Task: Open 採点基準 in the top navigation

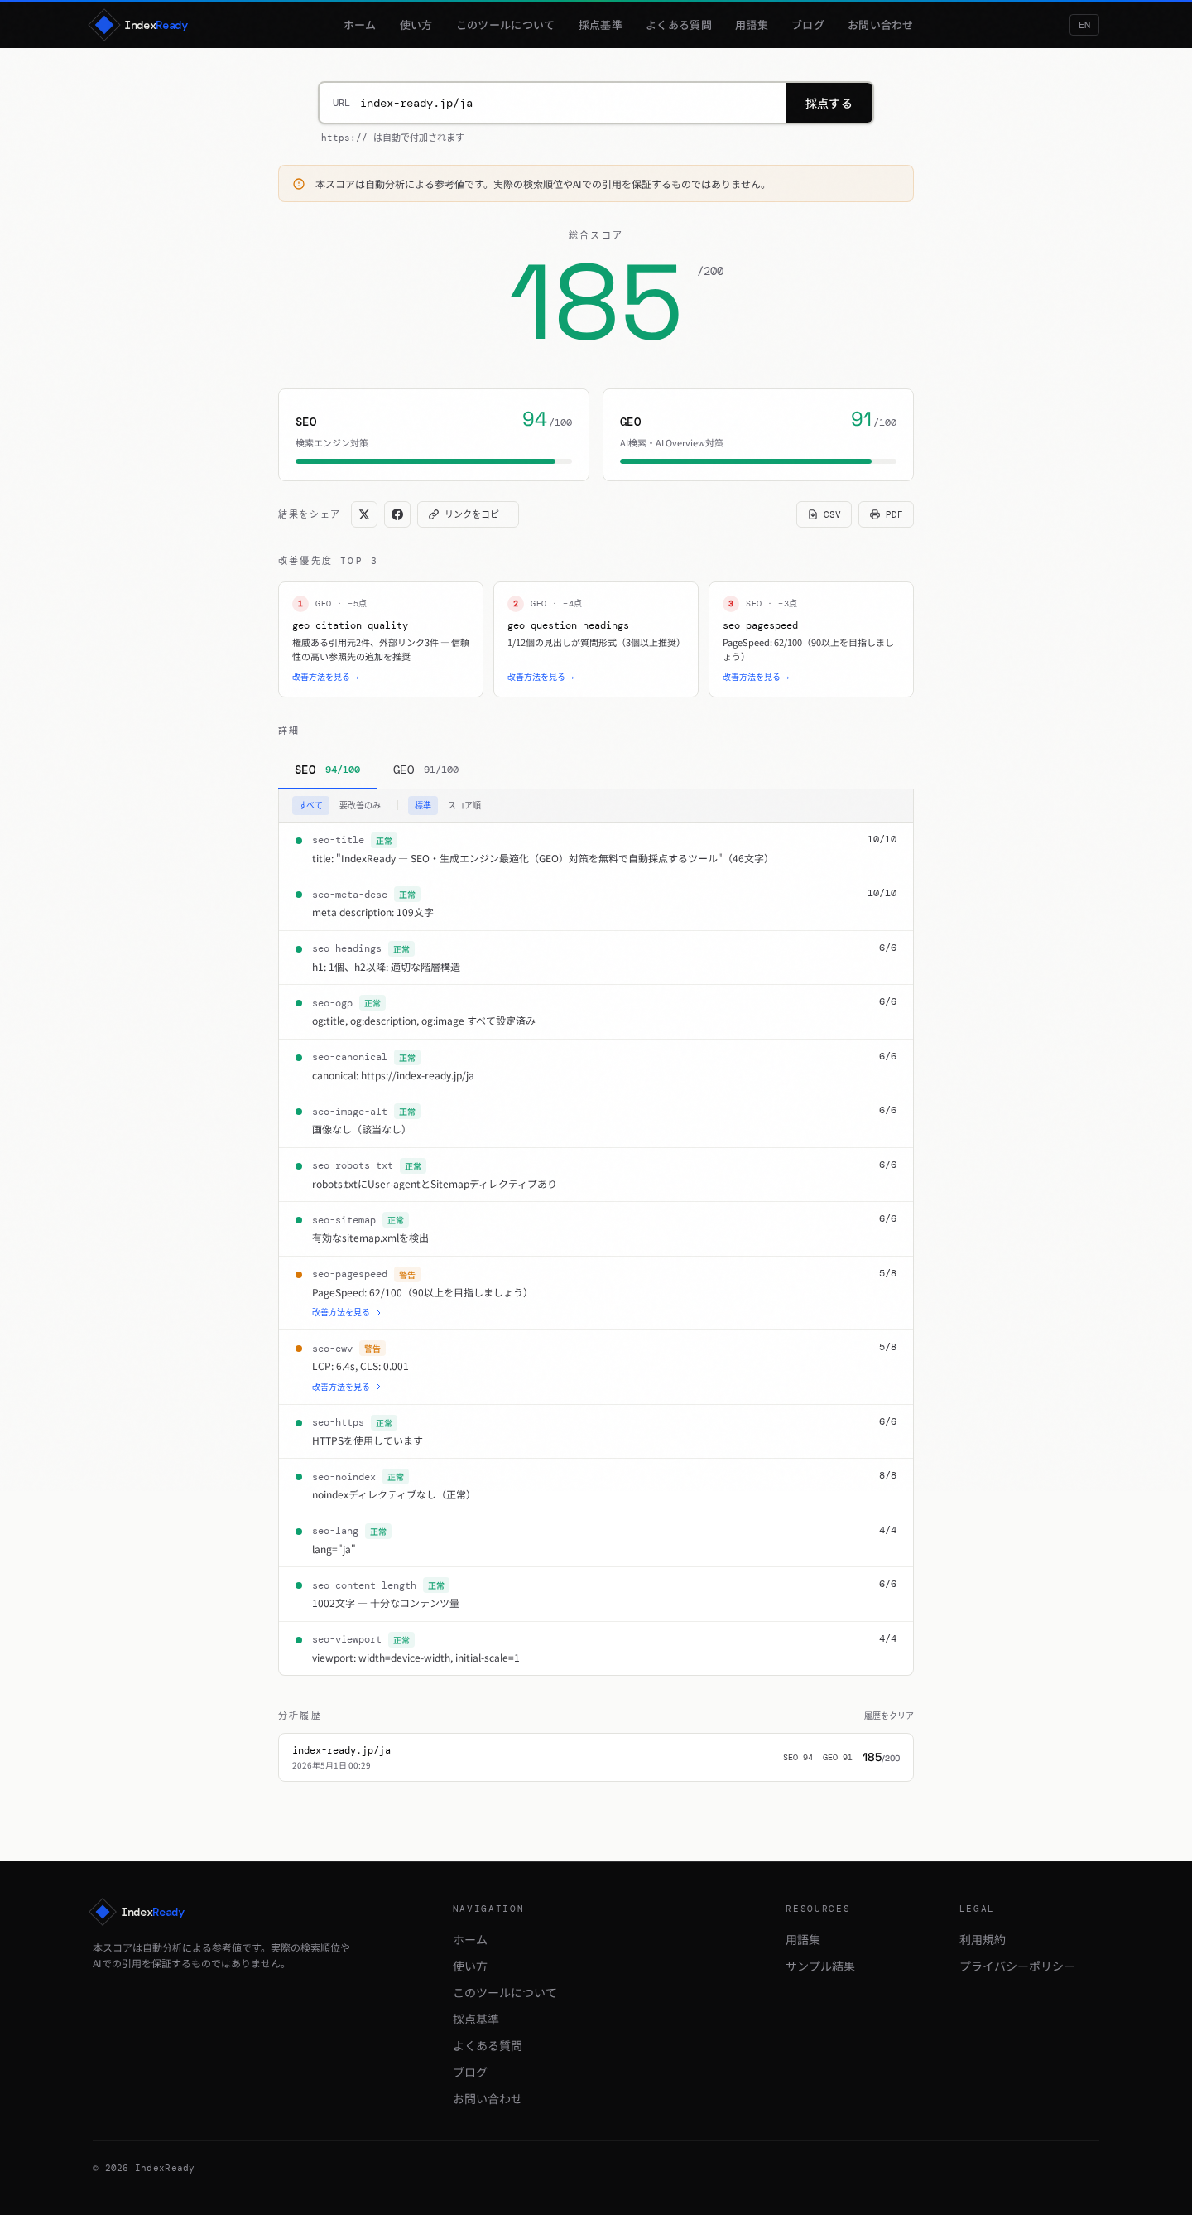Action: (x=600, y=25)
